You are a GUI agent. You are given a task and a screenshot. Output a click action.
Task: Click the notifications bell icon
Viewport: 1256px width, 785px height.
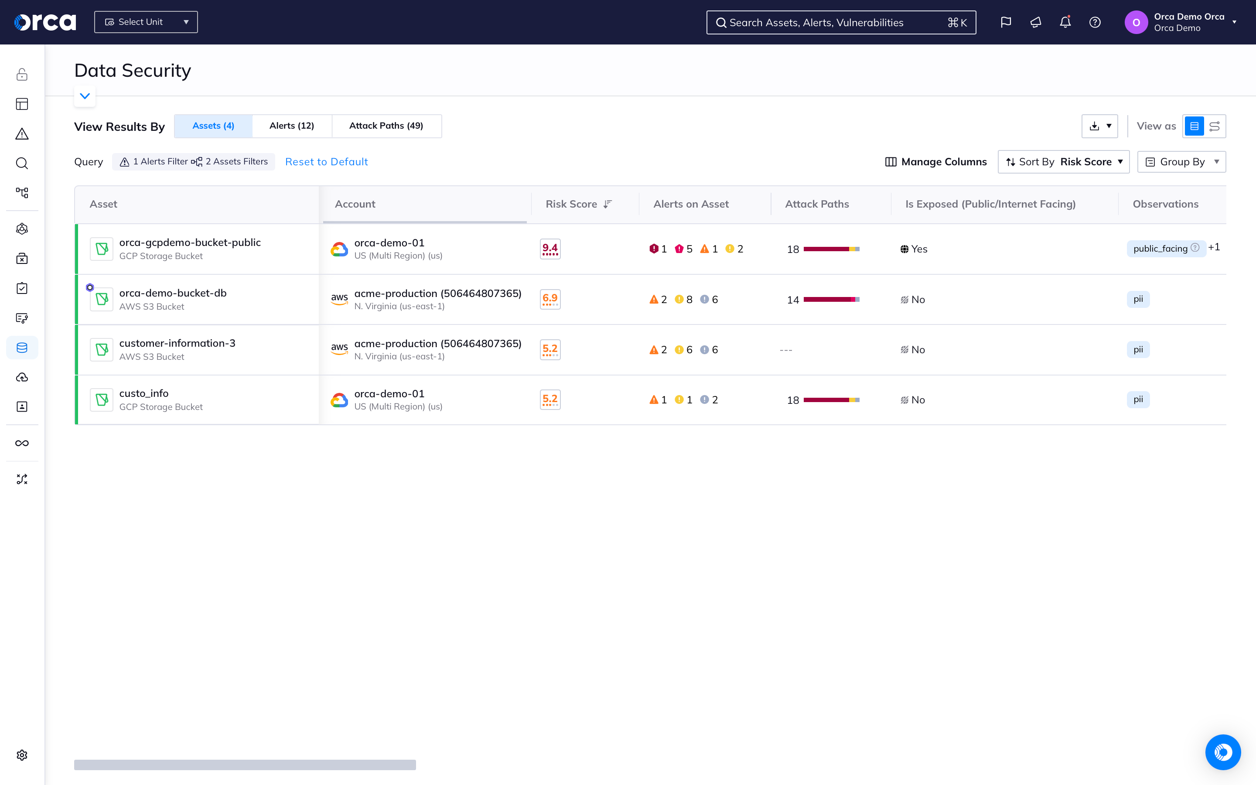click(x=1065, y=22)
